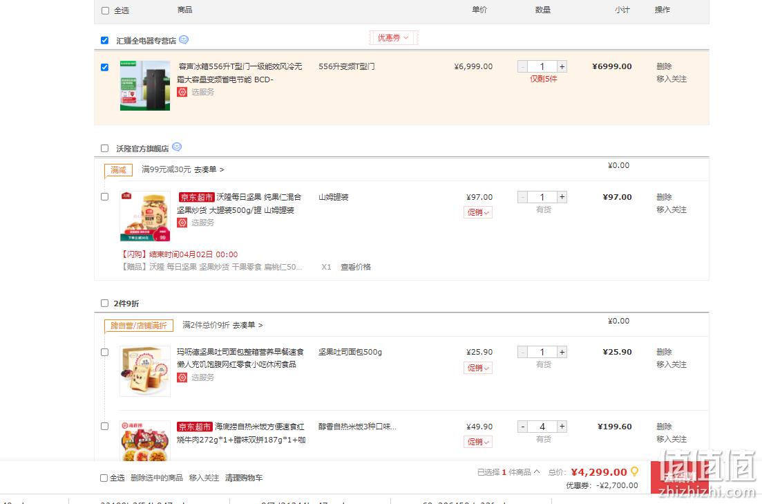Click 去凑单 for 满99元减30元 promotion
Image resolution: width=762 pixels, height=504 pixels.
pyautogui.click(x=209, y=170)
